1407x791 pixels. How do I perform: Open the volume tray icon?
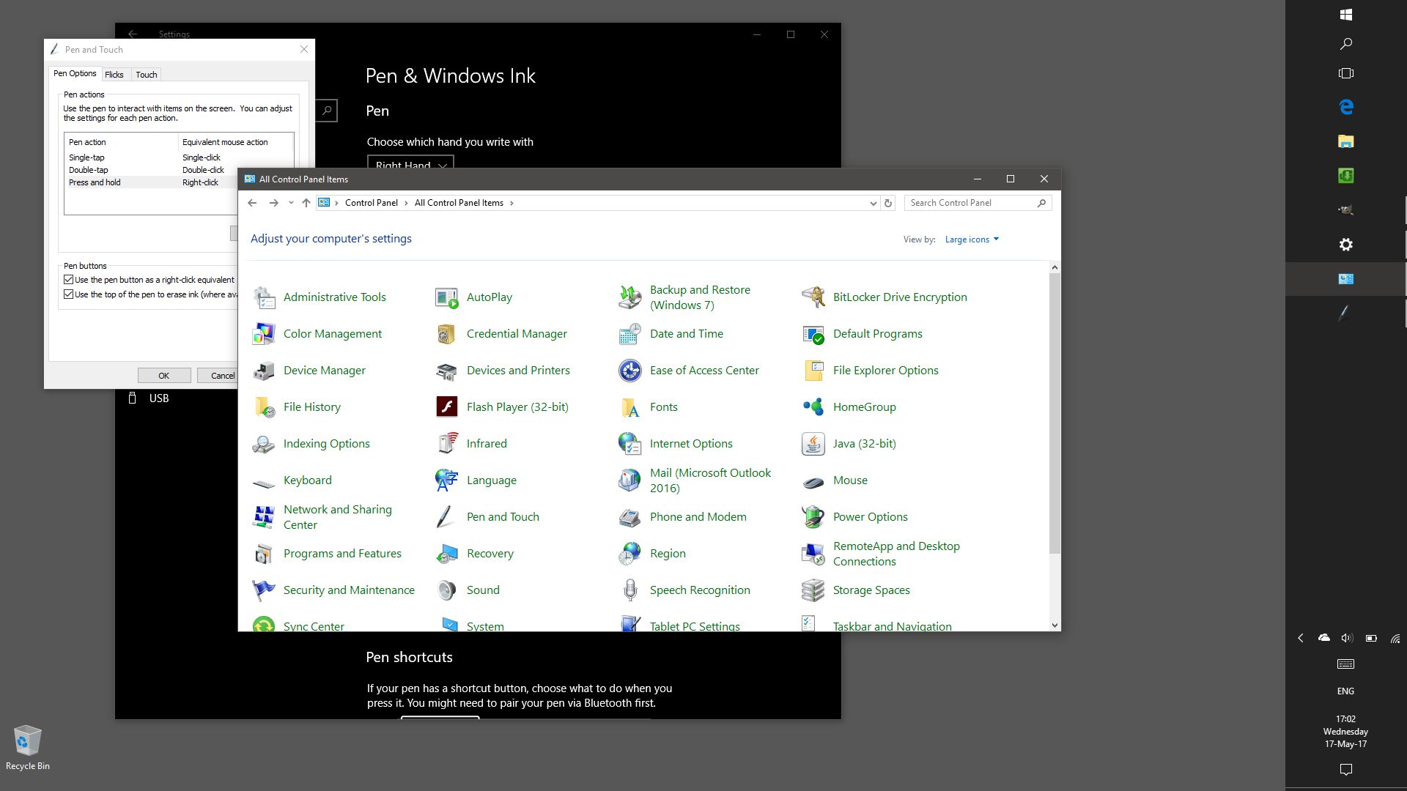tap(1347, 638)
